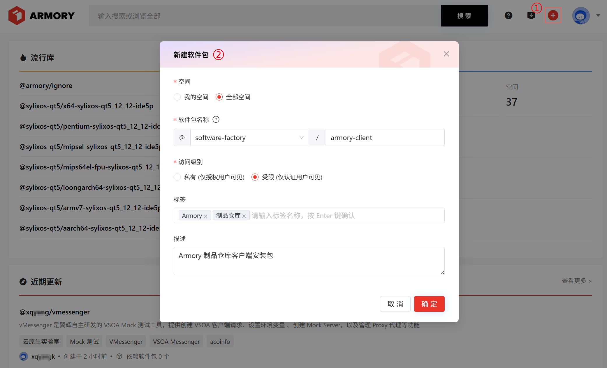Screen dimensions: 607x368
Task: Click the armory-client package name field
Action: pos(385,137)
